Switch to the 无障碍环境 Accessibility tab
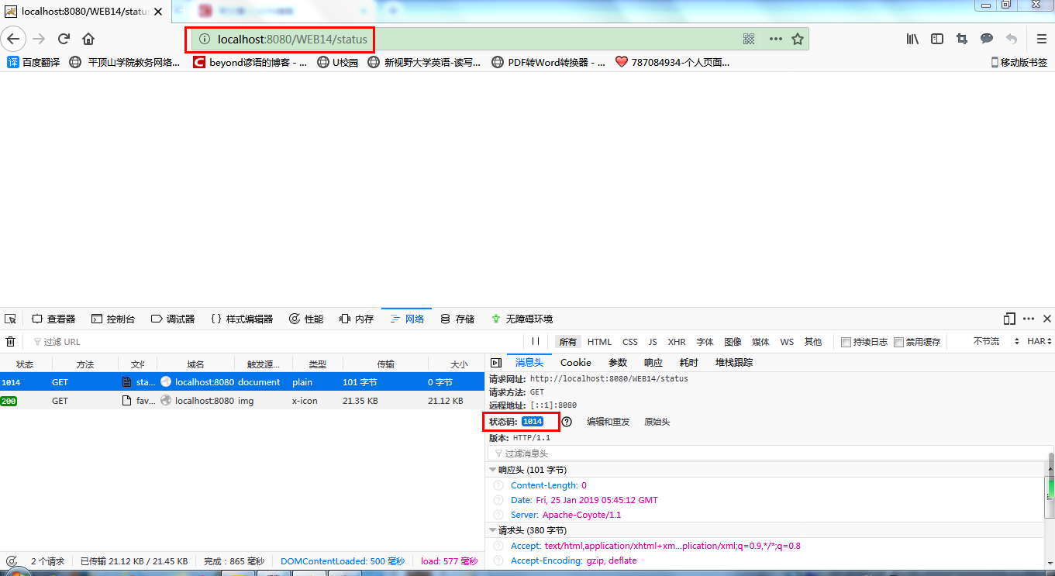The image size is (1055, 576). [x=522, y=319]
